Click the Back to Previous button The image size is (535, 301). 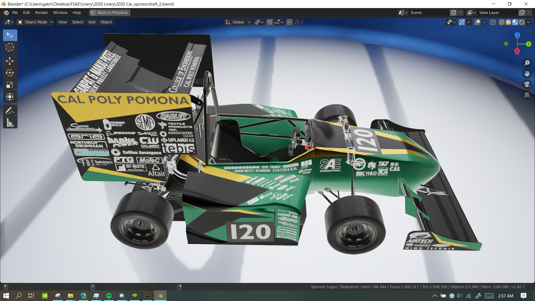click(x=110, y=13)
